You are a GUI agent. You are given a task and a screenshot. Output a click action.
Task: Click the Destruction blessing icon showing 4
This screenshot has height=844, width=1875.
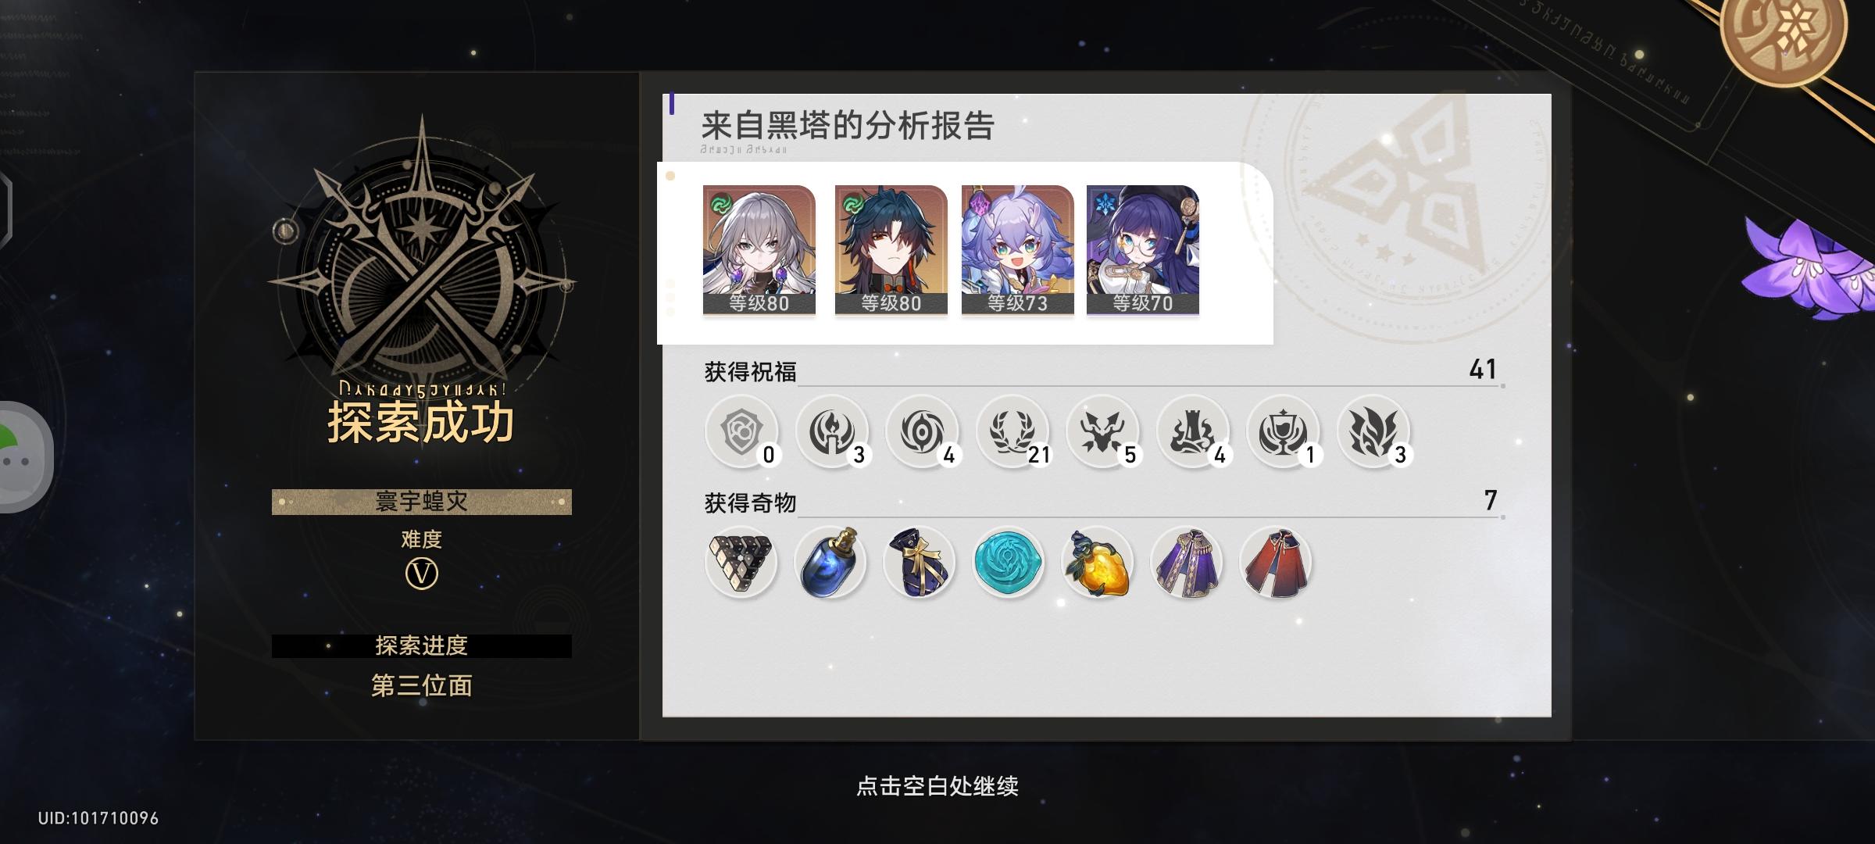click(1193, 431)
